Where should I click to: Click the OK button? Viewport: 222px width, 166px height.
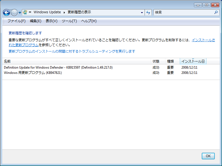(x=208, y=156)
